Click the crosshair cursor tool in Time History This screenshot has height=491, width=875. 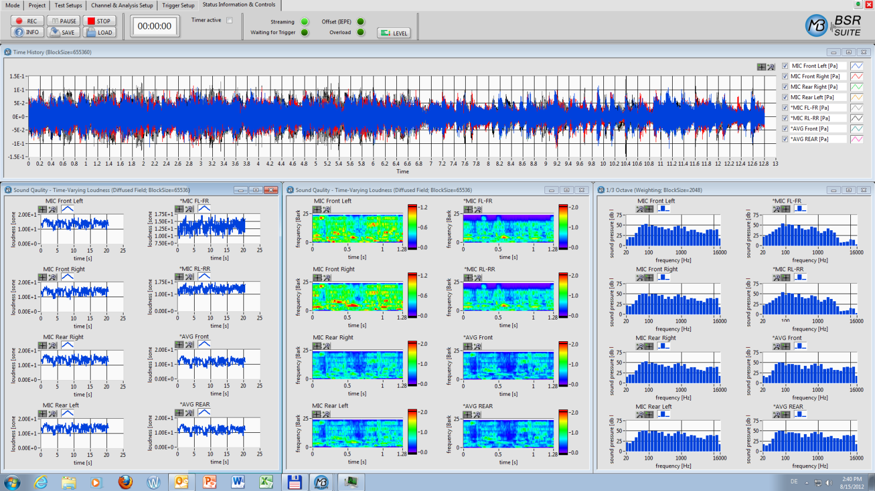(x=761, y=67)
